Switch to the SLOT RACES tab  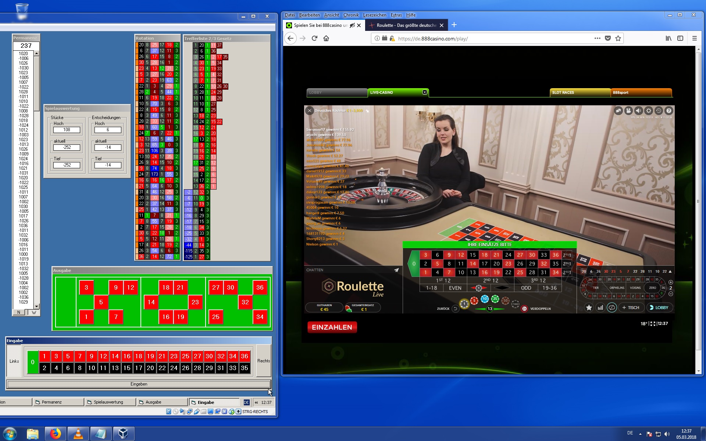580,93
